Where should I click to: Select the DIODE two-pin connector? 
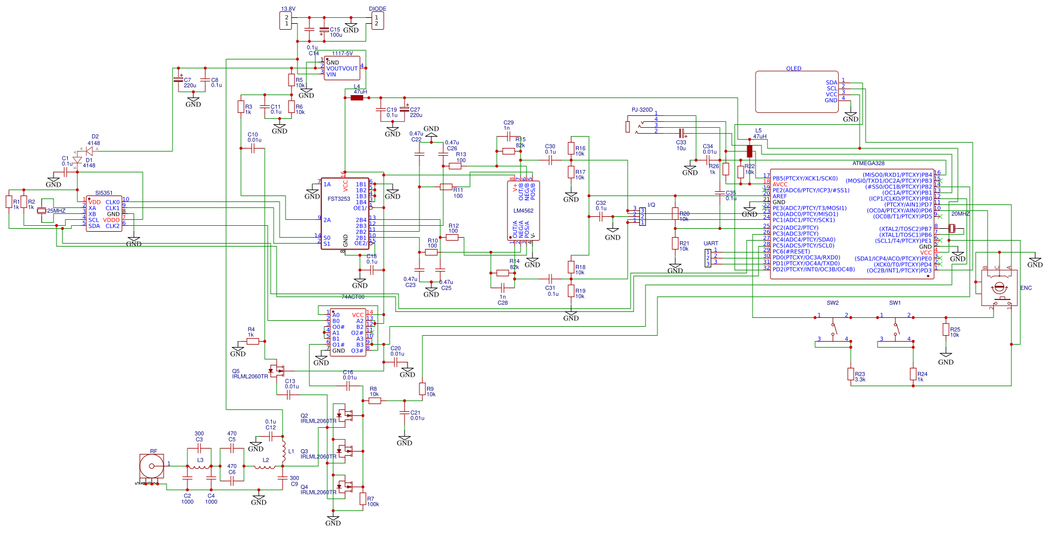(377, 21)
